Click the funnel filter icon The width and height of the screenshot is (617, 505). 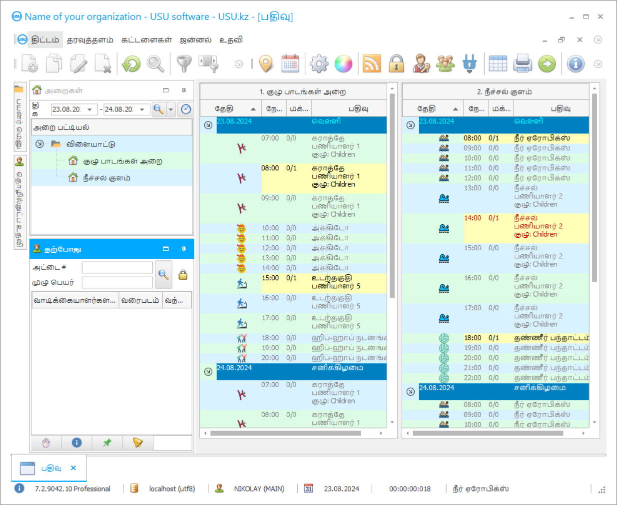[184, 64]
